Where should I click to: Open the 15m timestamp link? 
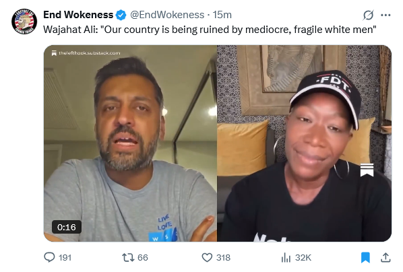click(x=222, y=15)
